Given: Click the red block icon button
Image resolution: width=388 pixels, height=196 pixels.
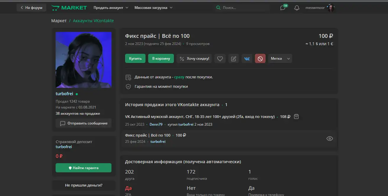Looking at the screenshot, I should (260, 59).
